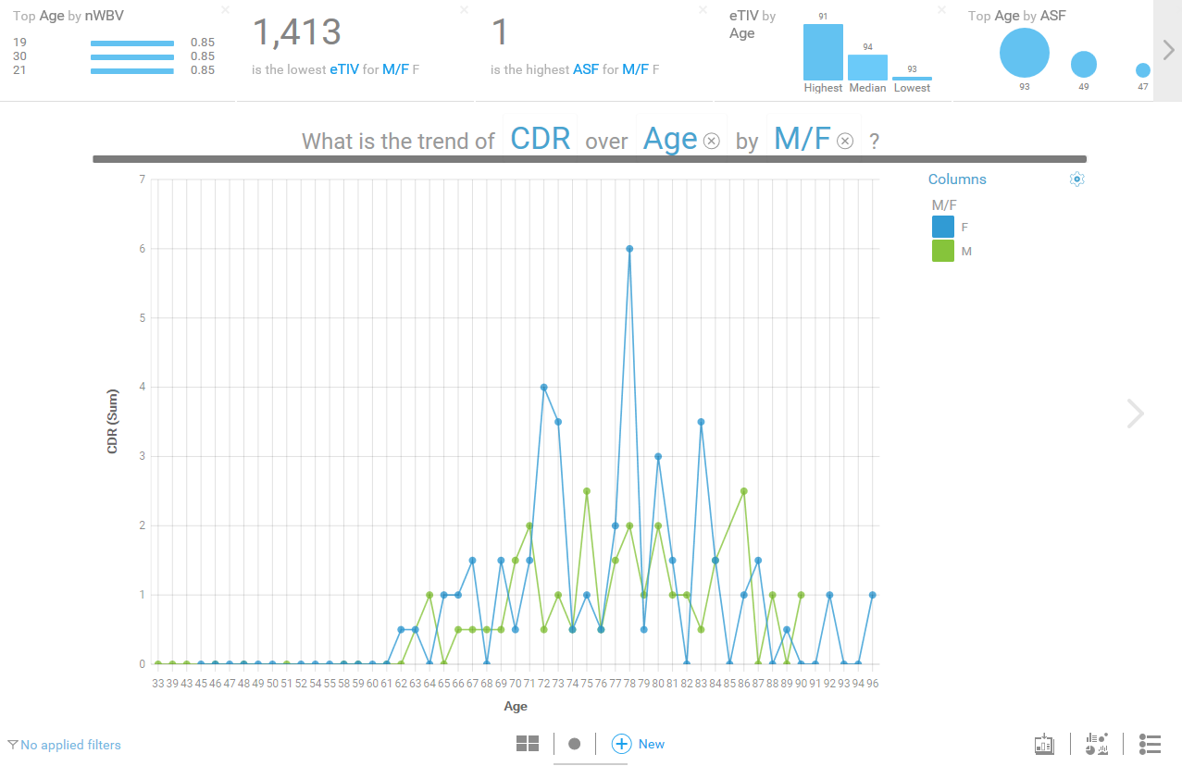Advance the top insights strip arrow
Image resolution: width=1182 pixels, height=766 pixels.
point(1168,50)
